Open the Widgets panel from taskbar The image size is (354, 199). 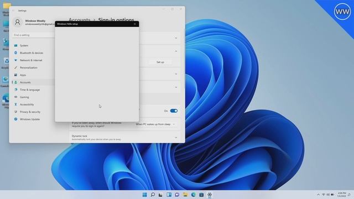pyautogui.click(x=169, y=195)
